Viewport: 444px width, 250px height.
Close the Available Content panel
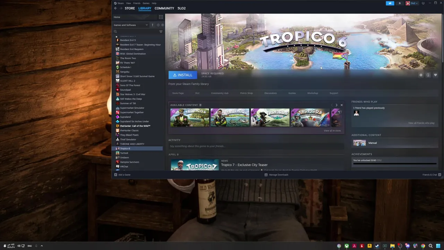(341, 105)
